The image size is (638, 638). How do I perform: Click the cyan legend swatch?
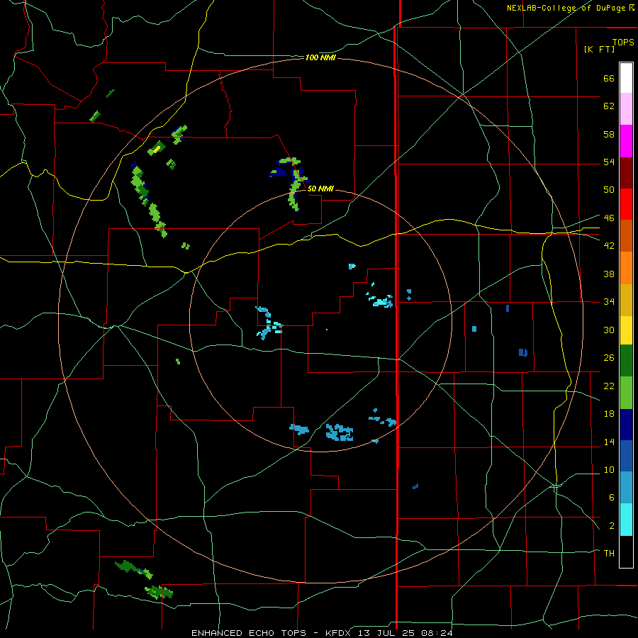(626, 520)
